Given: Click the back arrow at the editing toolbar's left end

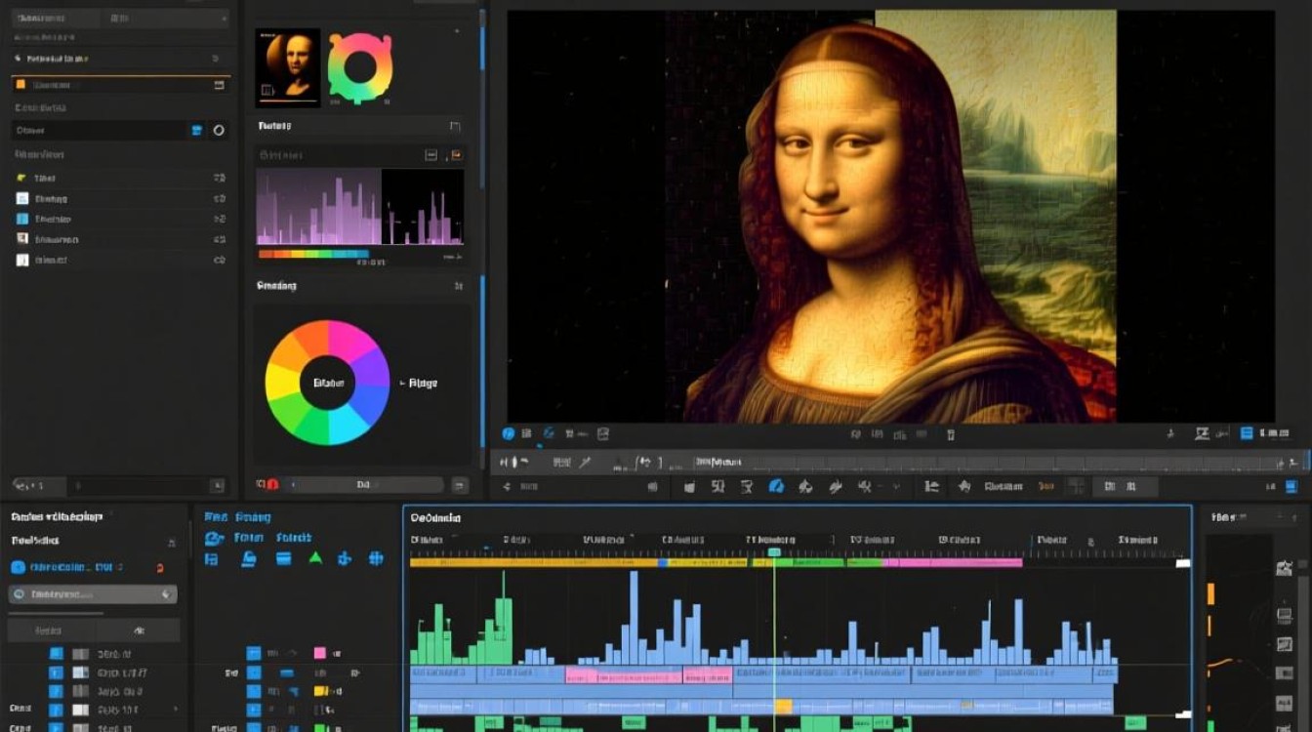Looking at the screenshot, I should click(507, 486).
